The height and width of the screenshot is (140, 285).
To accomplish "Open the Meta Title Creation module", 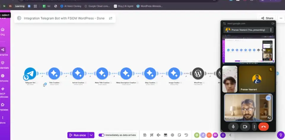I will (x=102, y=73).
